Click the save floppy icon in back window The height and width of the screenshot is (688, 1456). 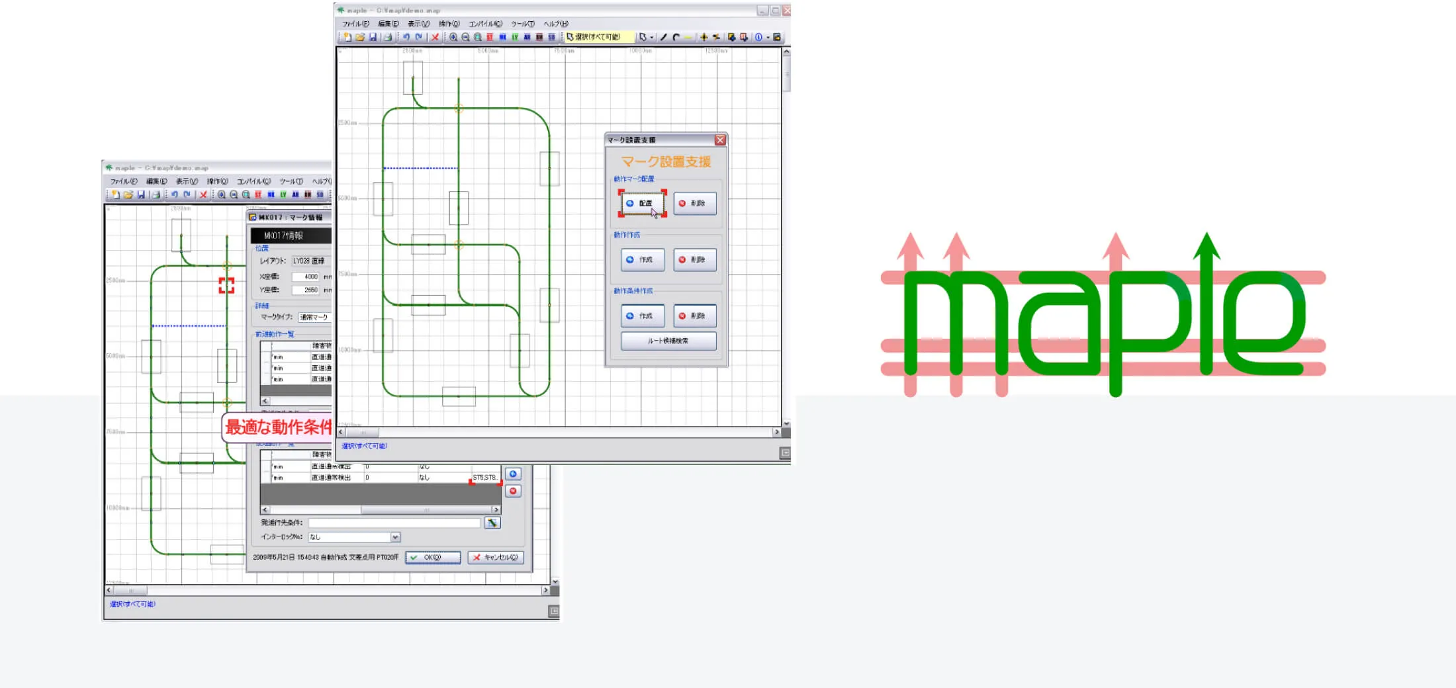coord(141,194)
